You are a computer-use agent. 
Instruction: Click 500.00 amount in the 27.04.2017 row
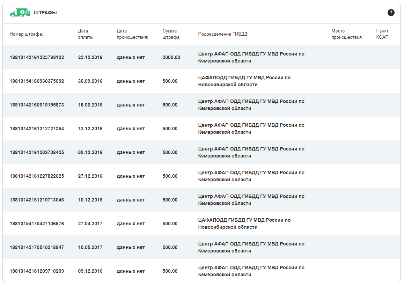click(x=170, y=223)
